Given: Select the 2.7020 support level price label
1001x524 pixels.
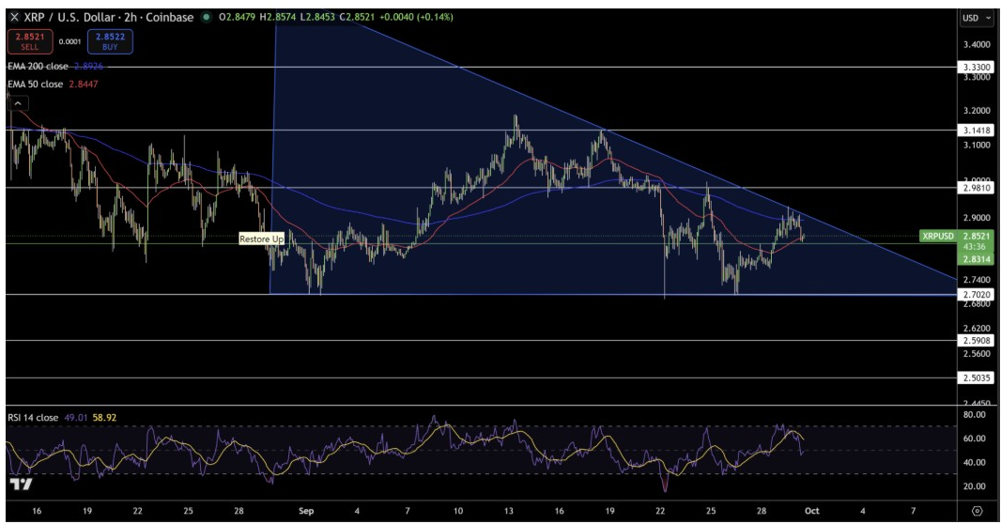Looking at the screenshot, I should point(977,295).
